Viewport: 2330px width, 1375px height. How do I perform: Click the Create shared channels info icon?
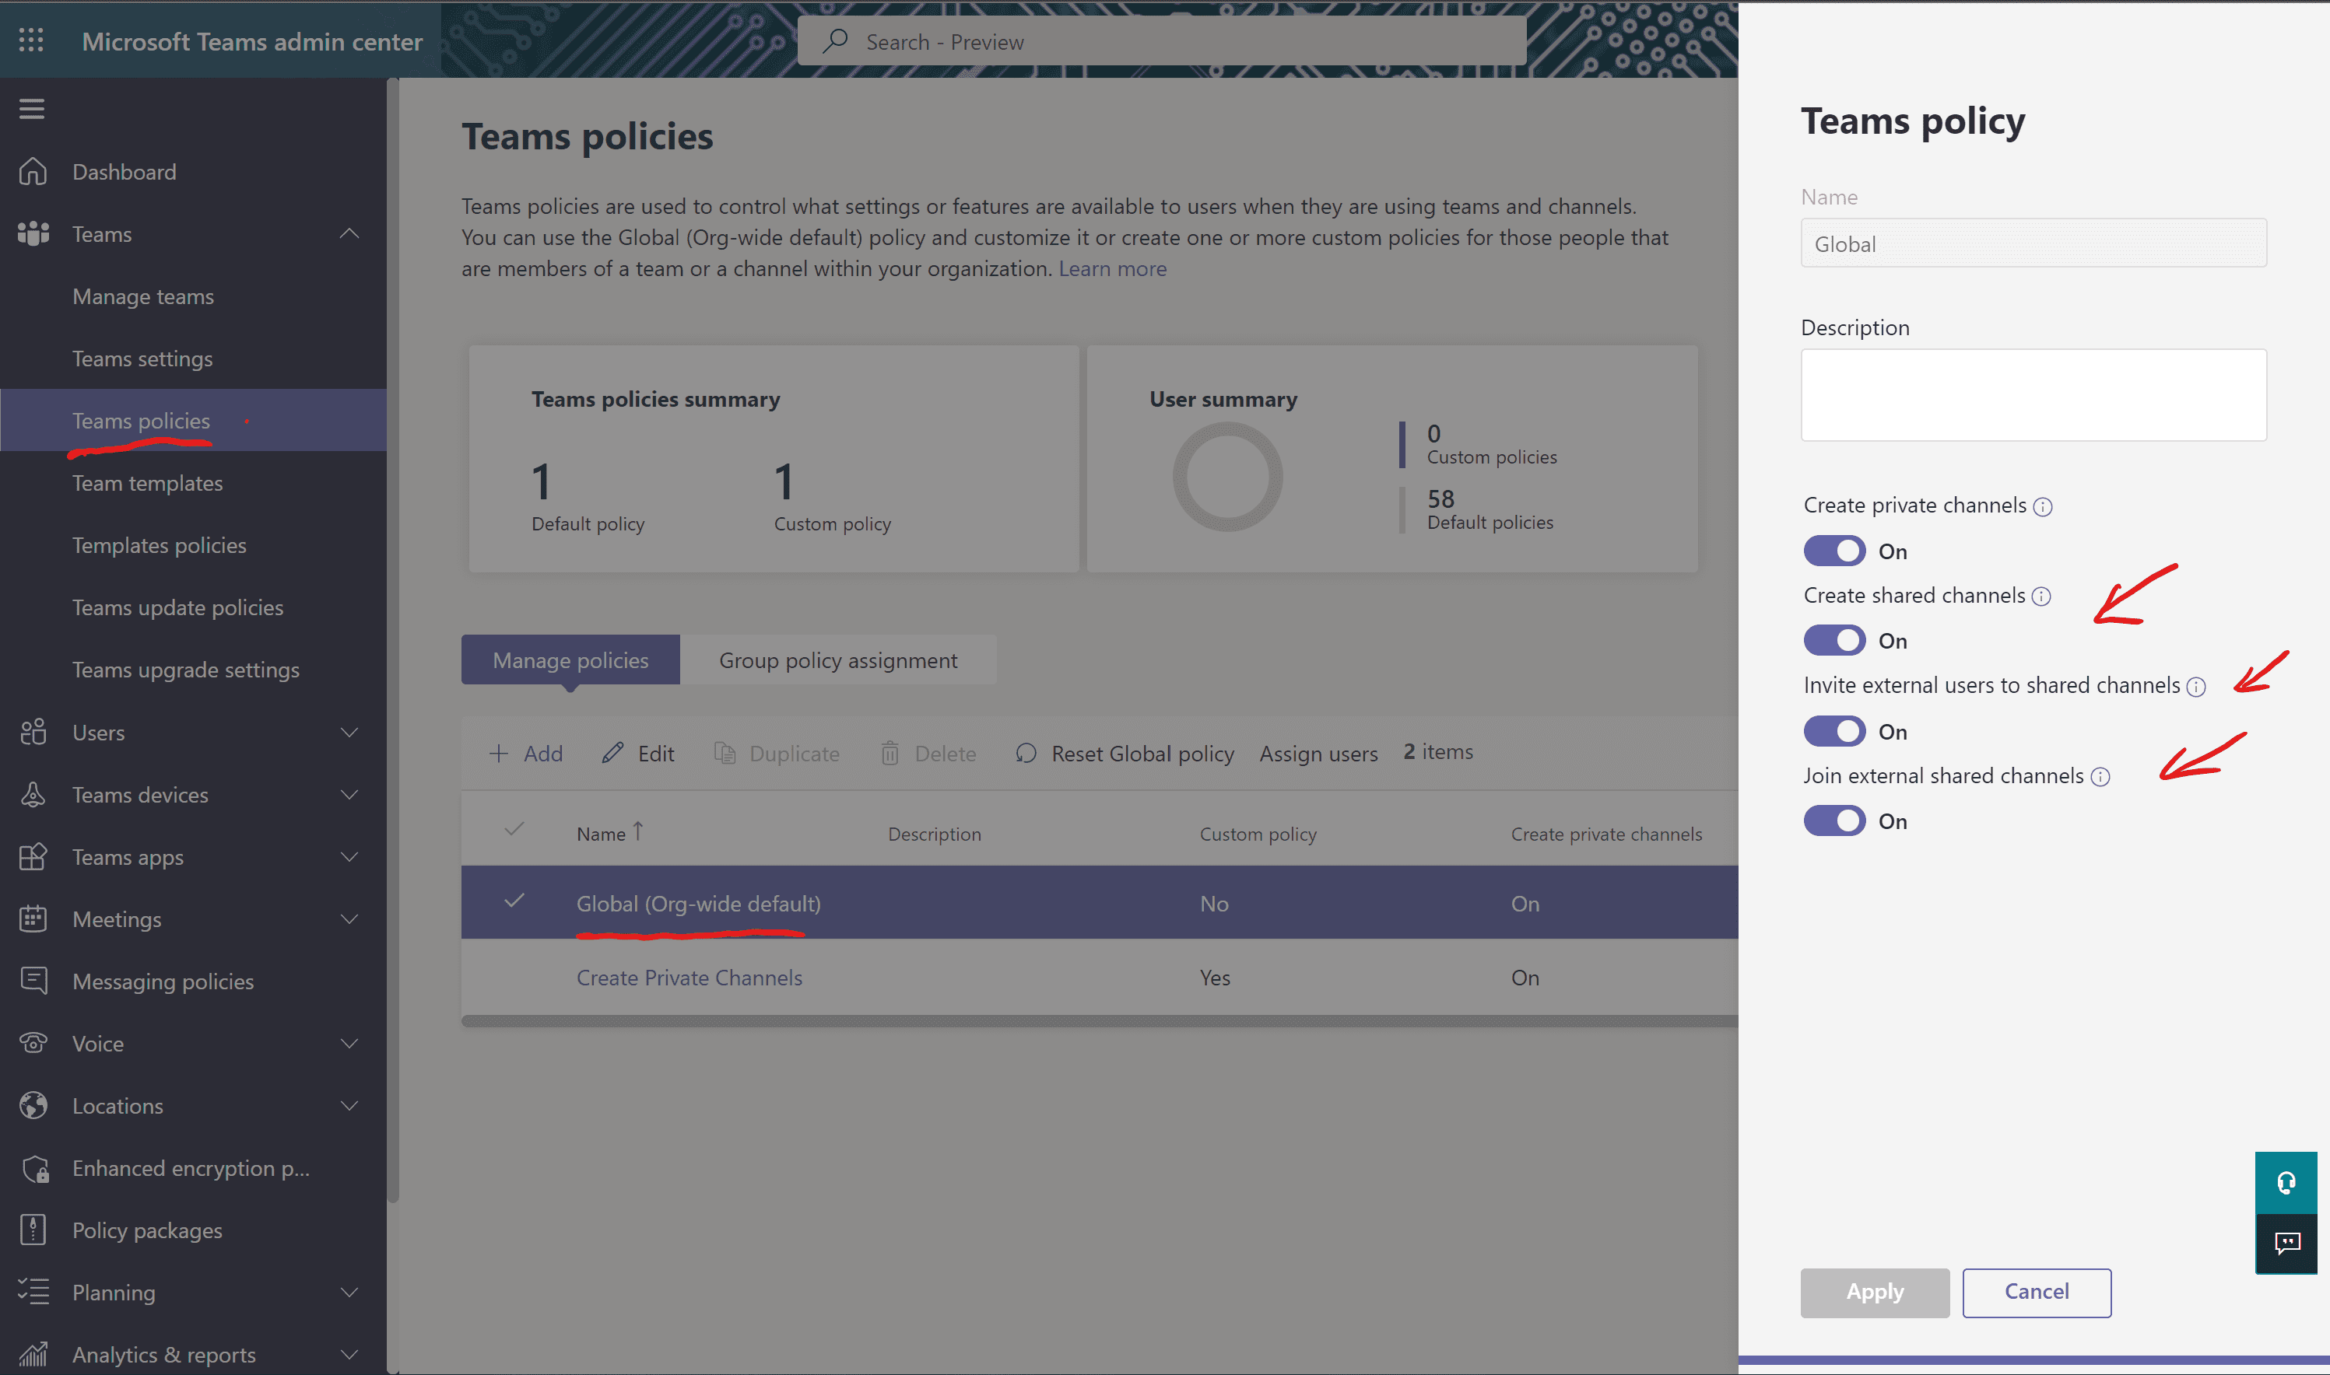click(x=2041, y=597)
